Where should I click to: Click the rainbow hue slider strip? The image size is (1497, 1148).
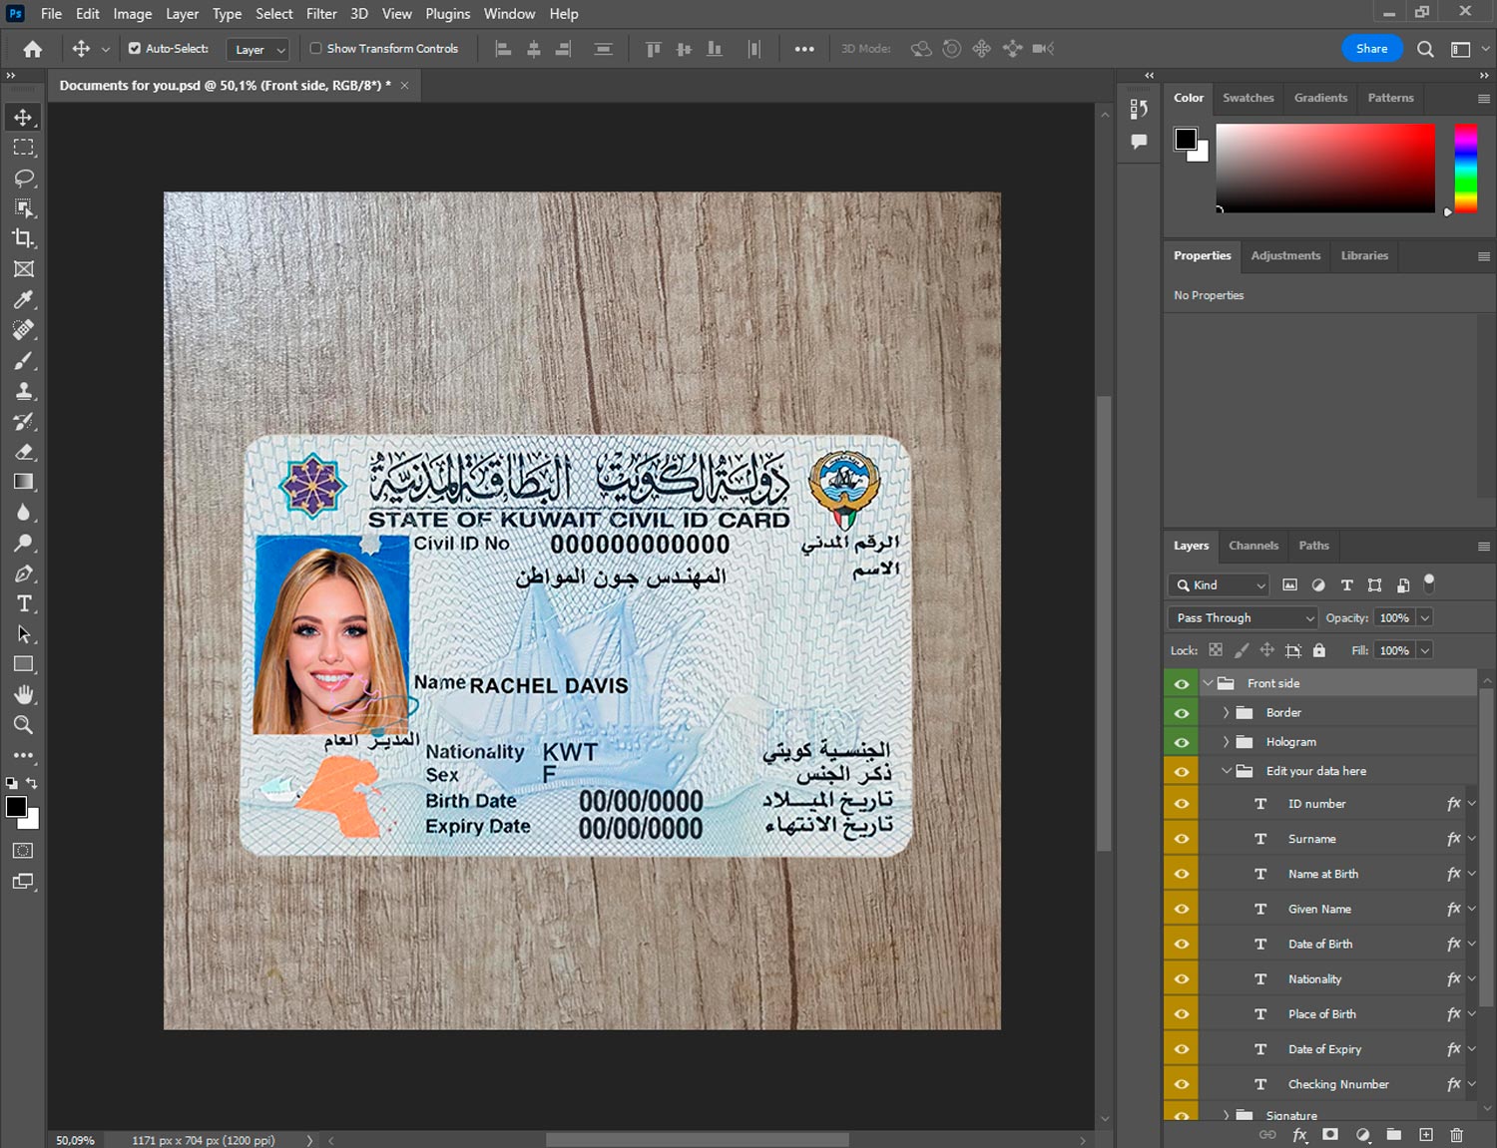1465,167
